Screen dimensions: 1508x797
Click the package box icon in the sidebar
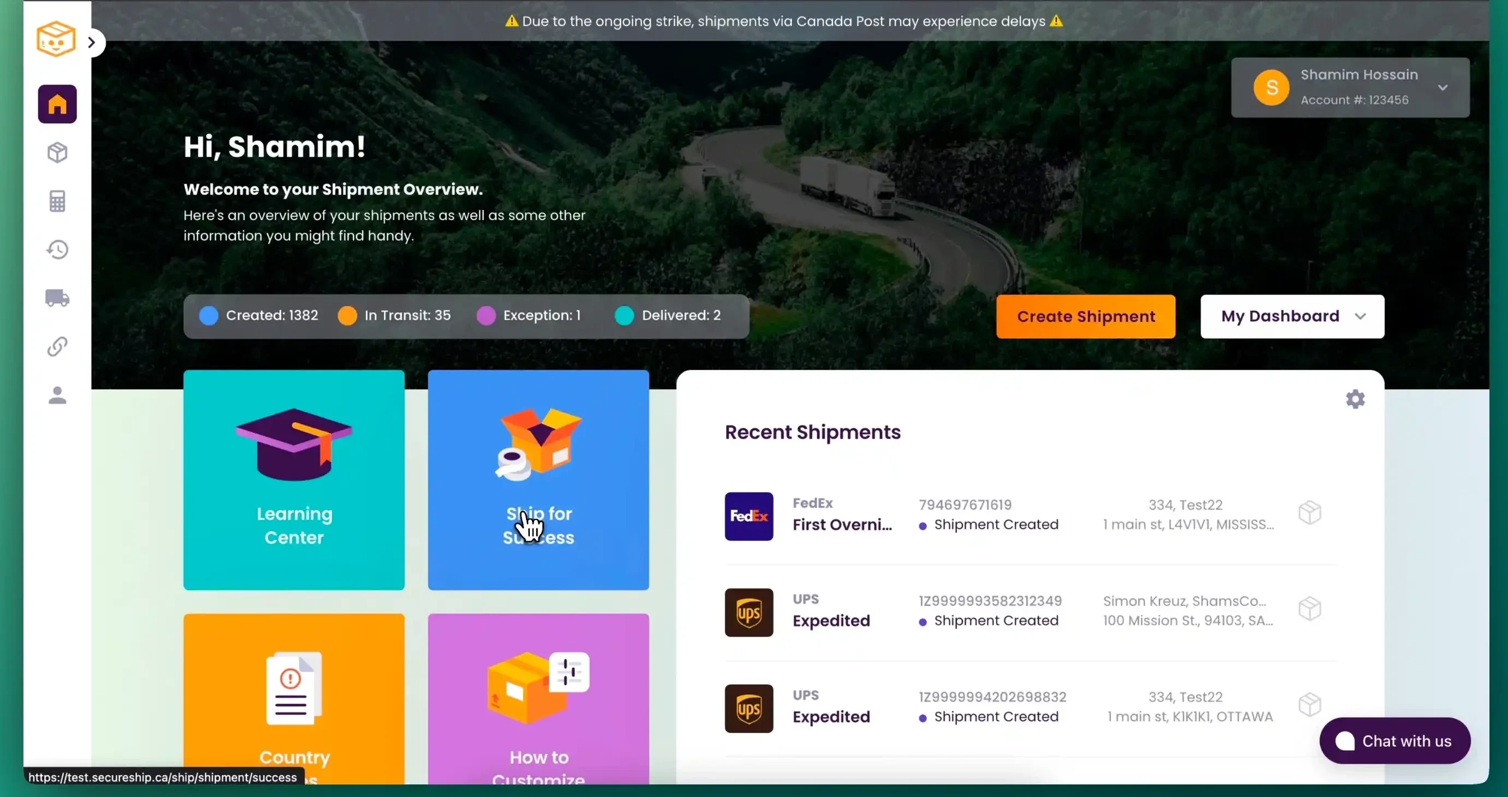pos(57,153)
